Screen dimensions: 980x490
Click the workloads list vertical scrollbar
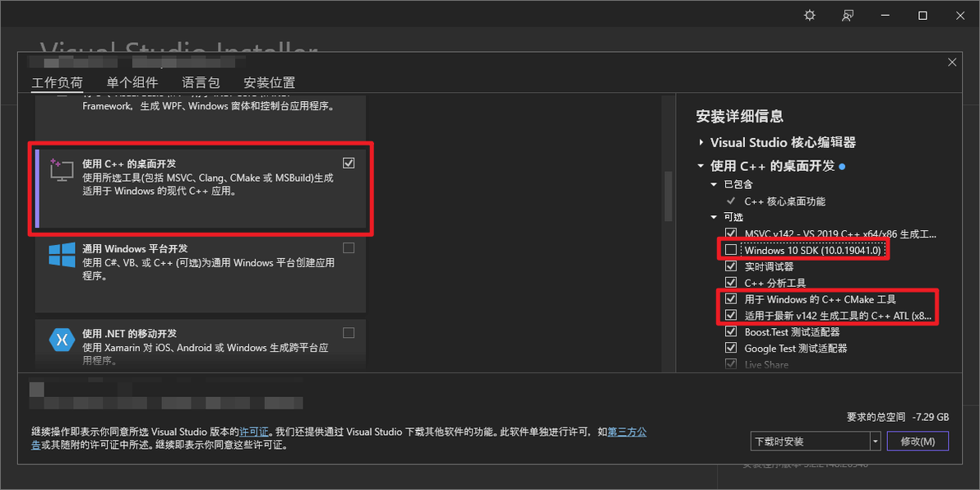click(668, 196)
